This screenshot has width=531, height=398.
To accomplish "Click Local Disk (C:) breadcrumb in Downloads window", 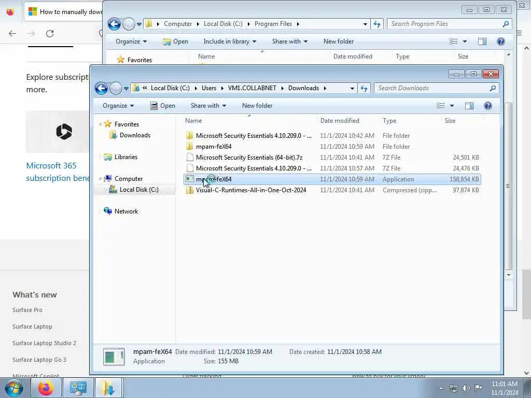I will point(170,88).
